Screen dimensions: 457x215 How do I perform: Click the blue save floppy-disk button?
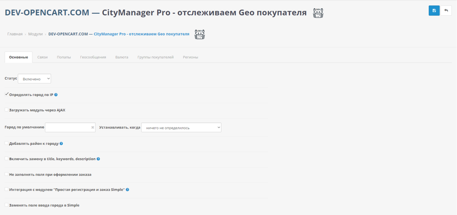point(434,11)
